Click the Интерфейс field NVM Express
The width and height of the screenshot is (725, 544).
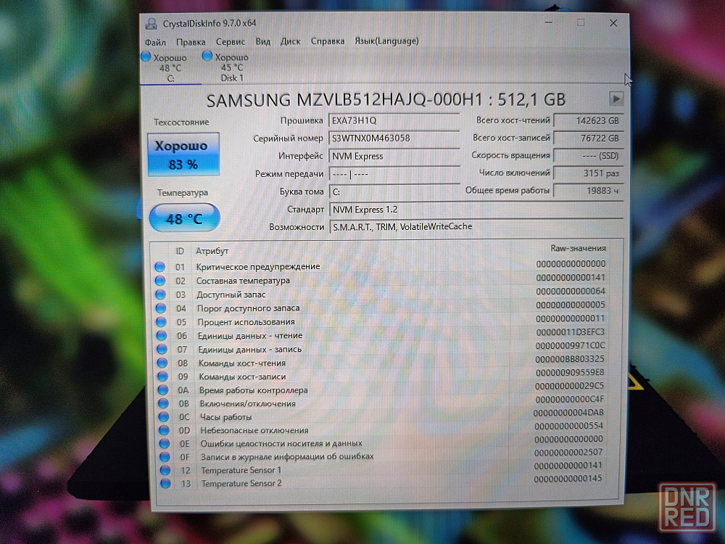[394, 157]
